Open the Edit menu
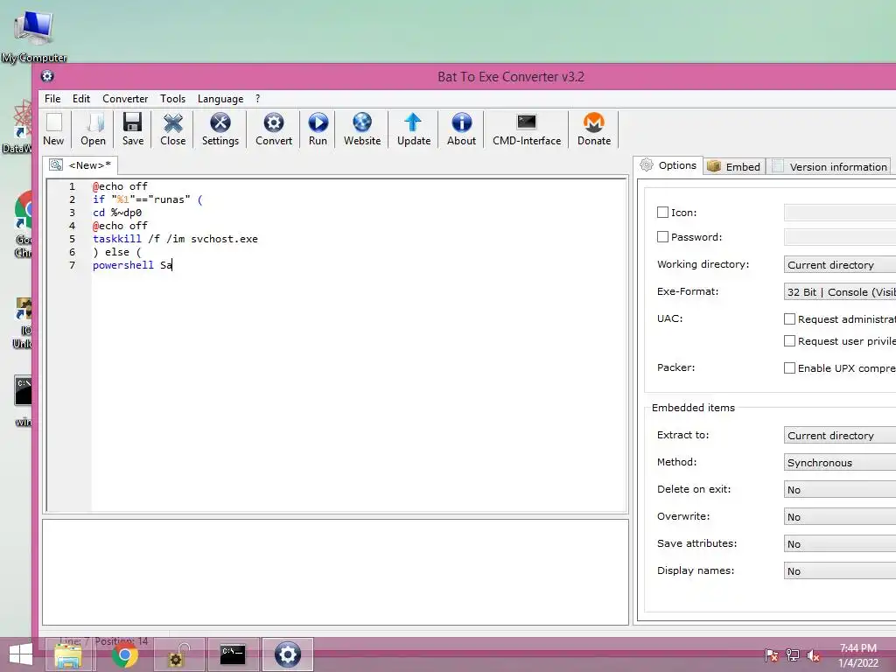This screenshot has width=896, height=672. 81,99
